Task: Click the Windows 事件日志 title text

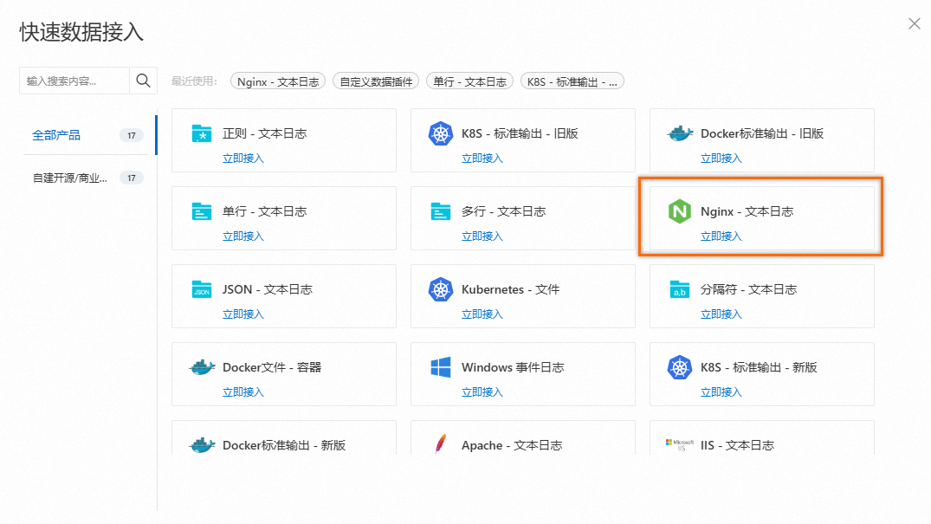Action: pyautogui.click(x=513, y=367)
